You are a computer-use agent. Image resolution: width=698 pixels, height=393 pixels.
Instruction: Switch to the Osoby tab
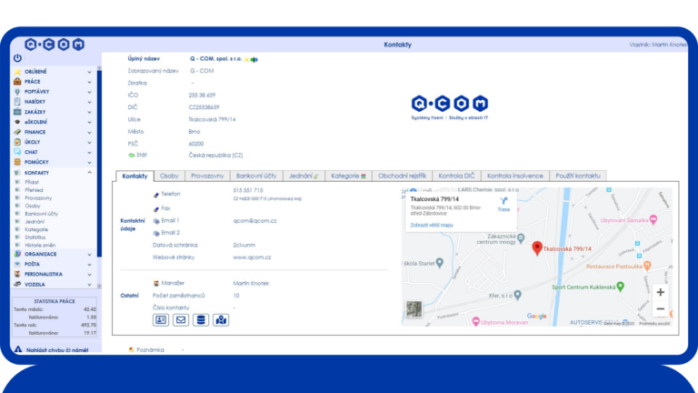point(169,176)
